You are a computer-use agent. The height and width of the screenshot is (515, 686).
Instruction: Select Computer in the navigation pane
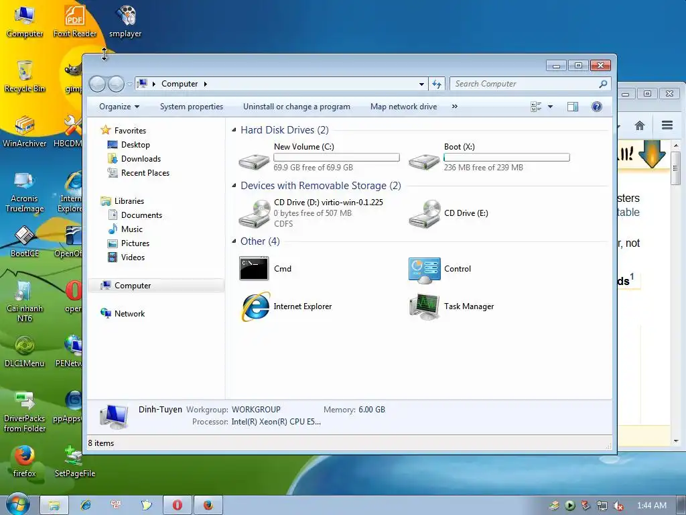[156, 286]
